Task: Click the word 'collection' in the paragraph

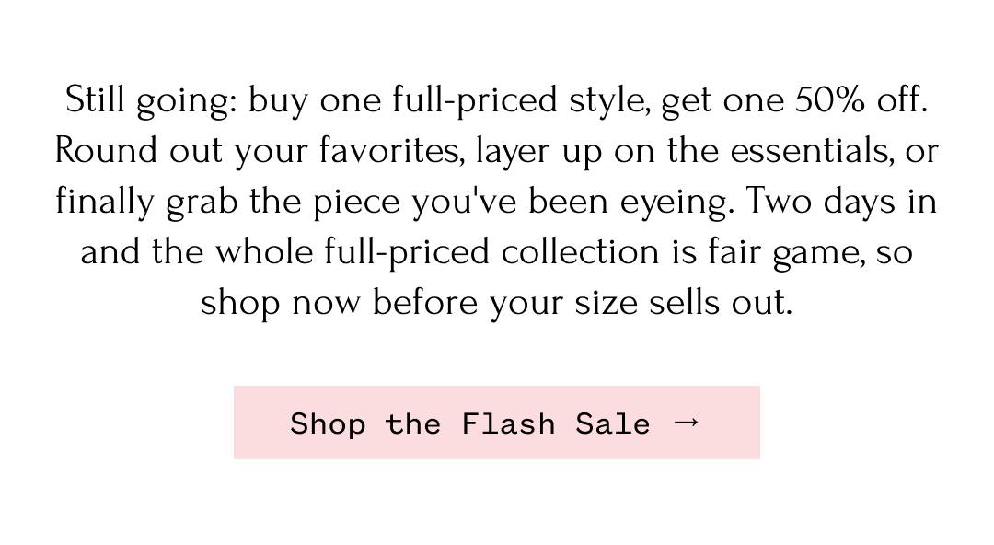Action: pyautogui.click(x=580, y=252)
